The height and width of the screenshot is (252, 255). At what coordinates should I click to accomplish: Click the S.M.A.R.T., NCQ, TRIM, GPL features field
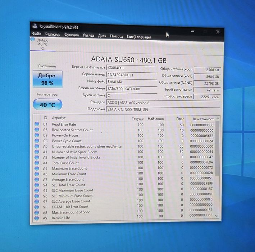[x=163, y=109]
